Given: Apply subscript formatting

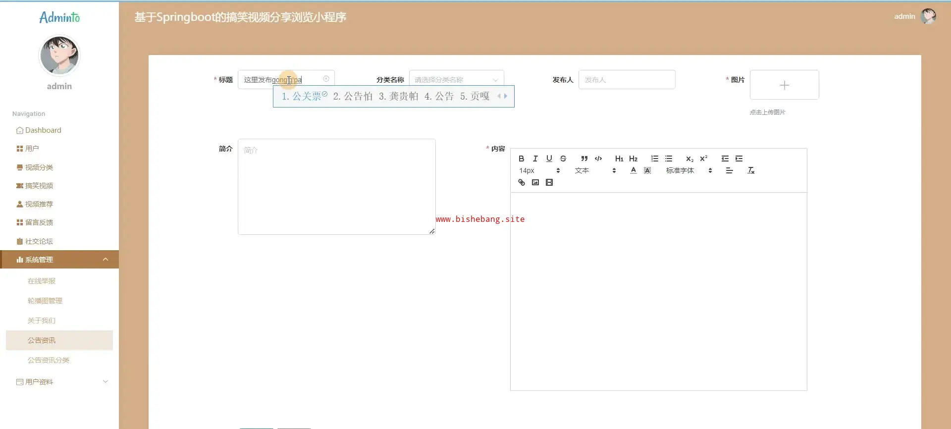Looking at the screenshot, I should coord(689,159).
